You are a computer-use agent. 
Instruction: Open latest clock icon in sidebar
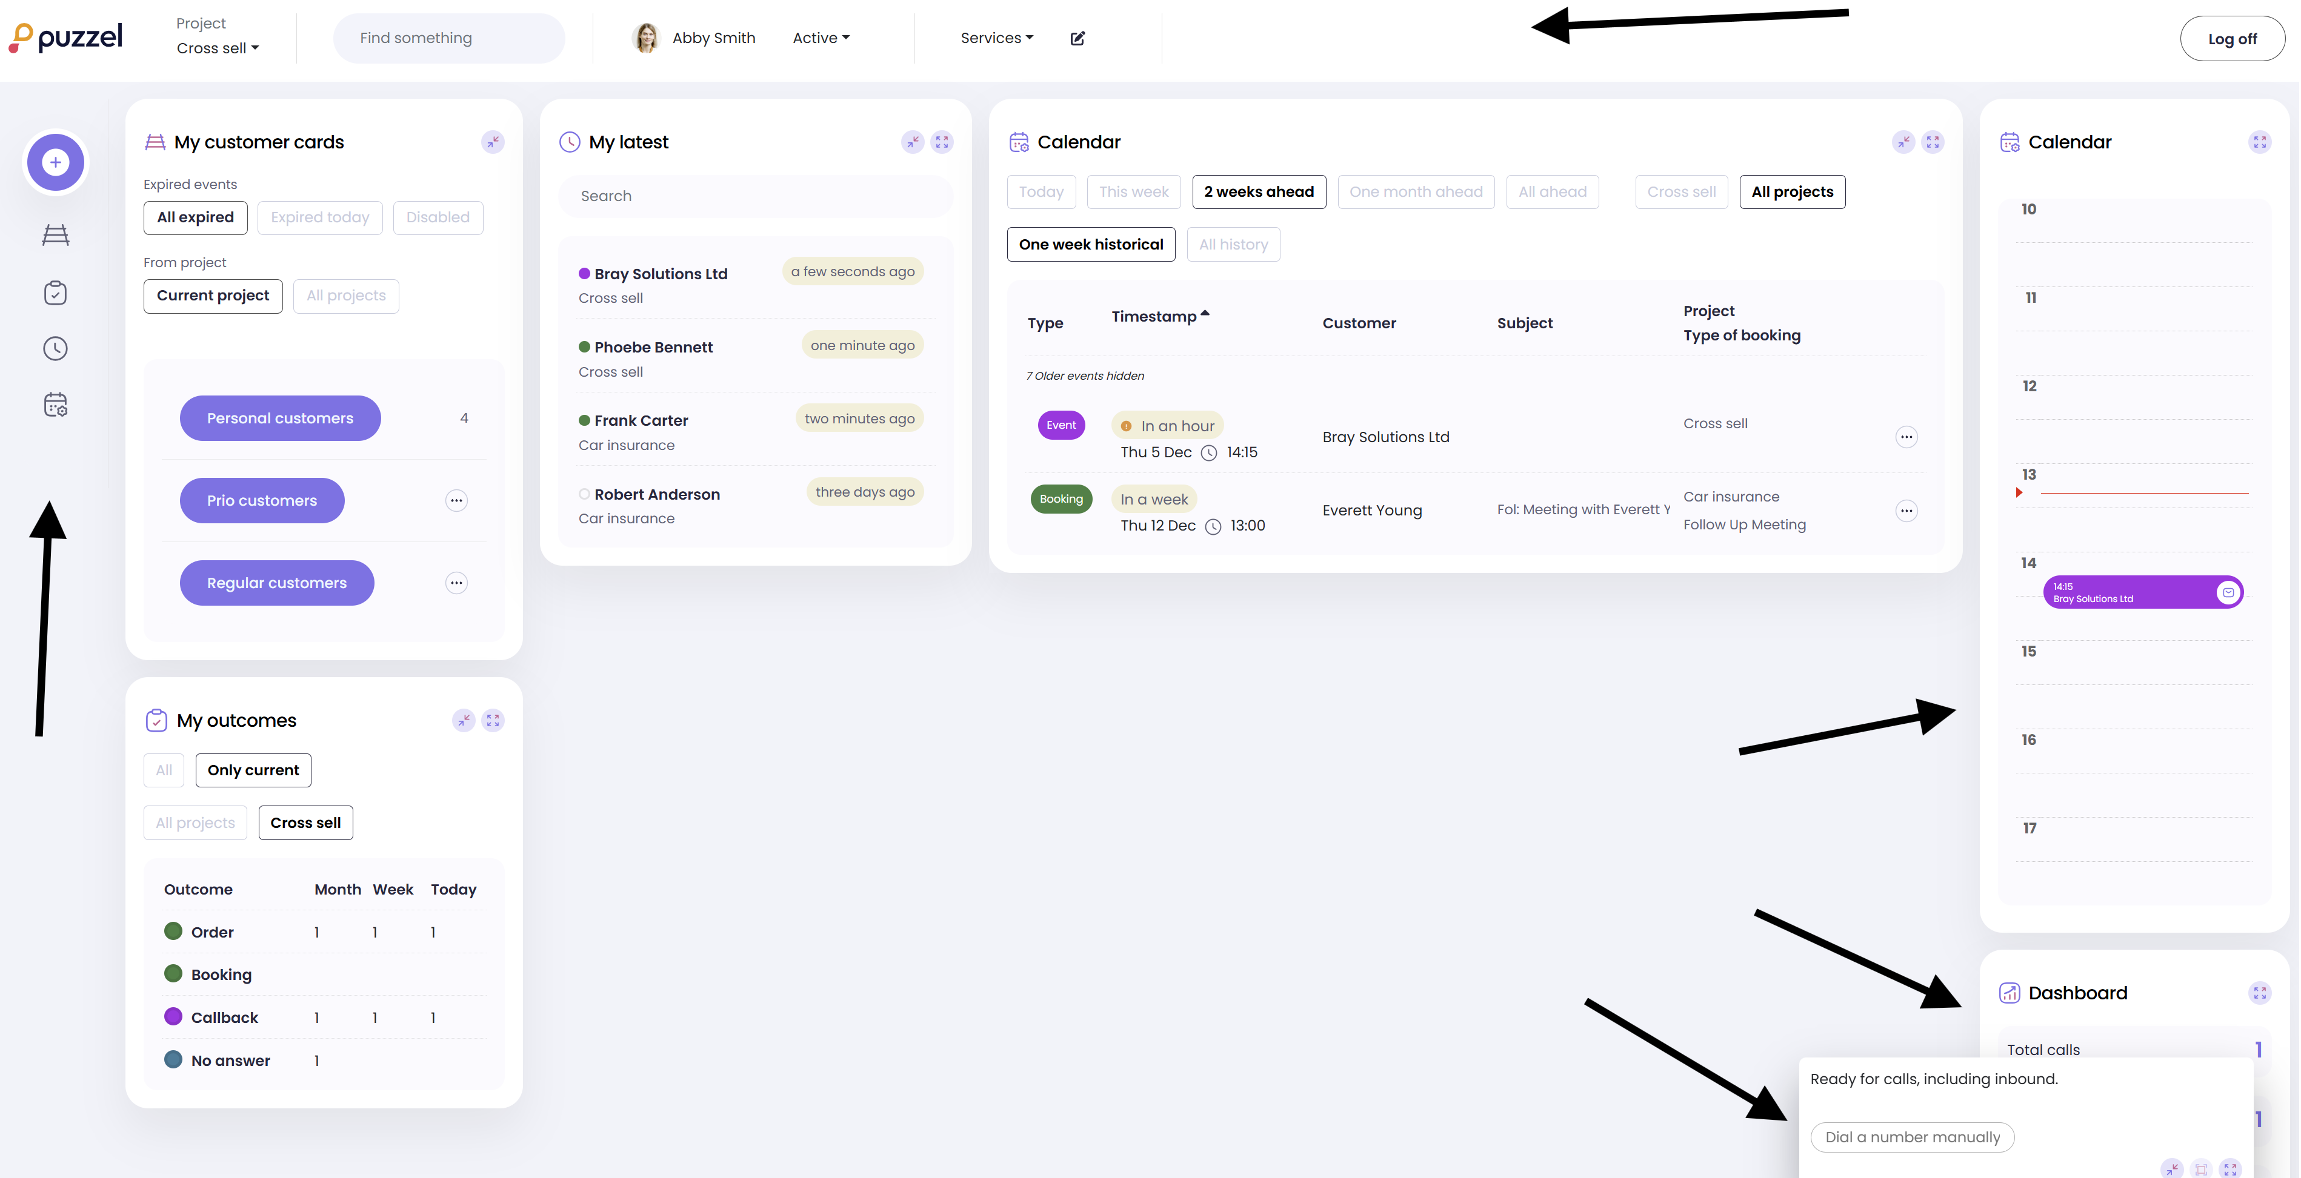(55, 349)
